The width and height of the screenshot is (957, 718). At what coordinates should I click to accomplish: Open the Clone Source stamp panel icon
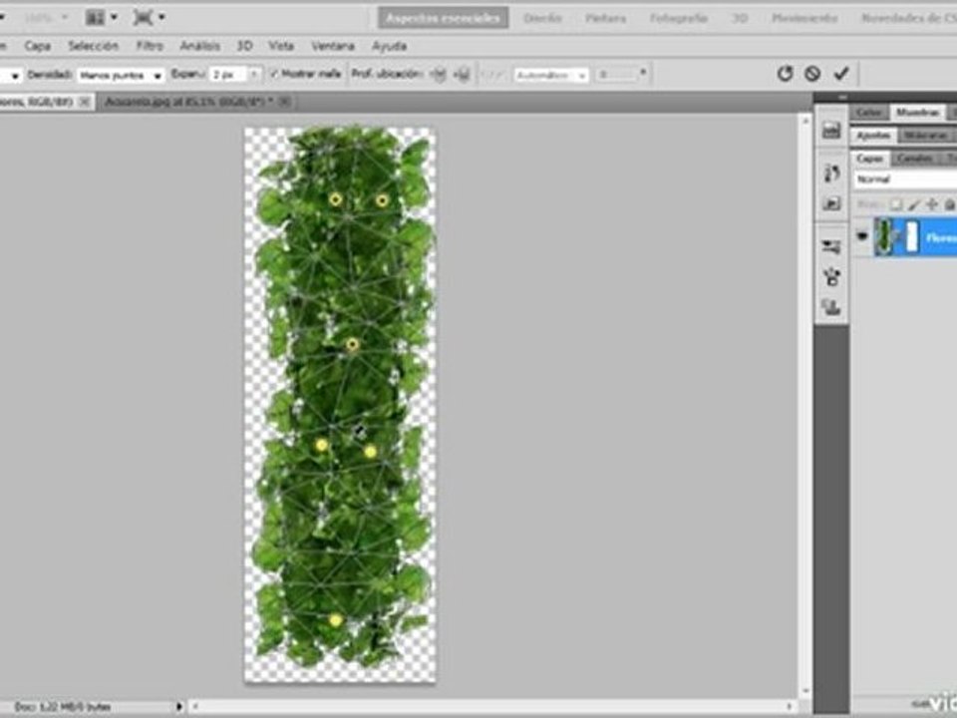(831, 306)
